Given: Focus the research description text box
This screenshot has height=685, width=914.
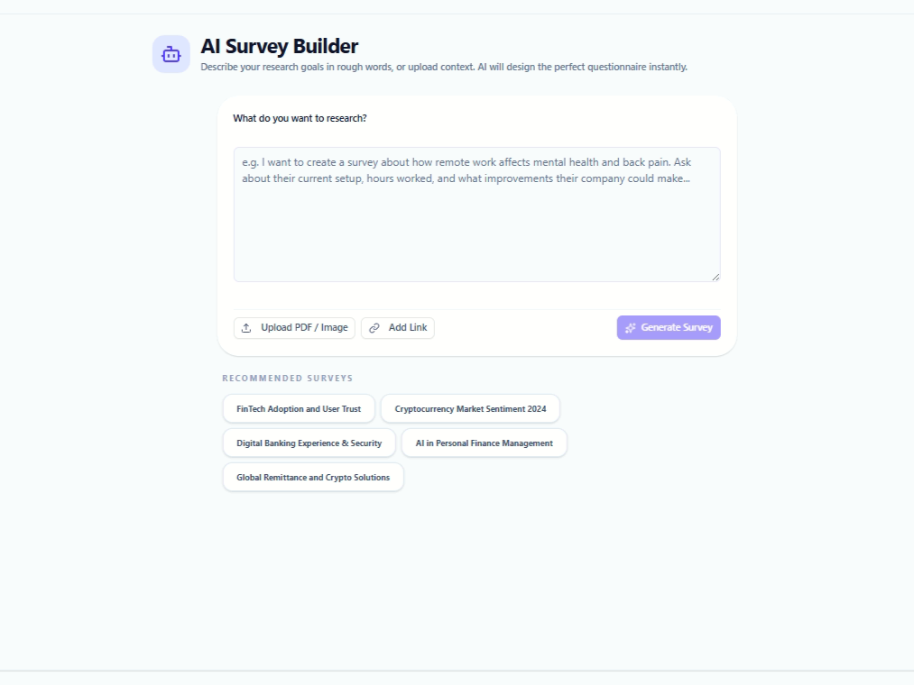Looking at the screenshot, I should 476,215.
